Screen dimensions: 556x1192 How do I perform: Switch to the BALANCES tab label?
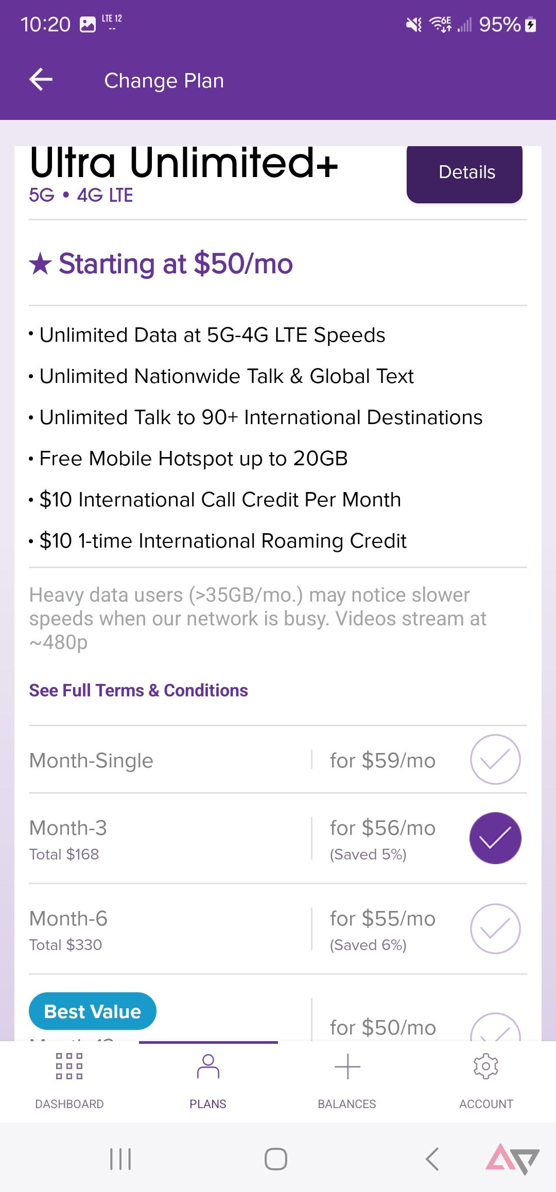point(347,1104)
